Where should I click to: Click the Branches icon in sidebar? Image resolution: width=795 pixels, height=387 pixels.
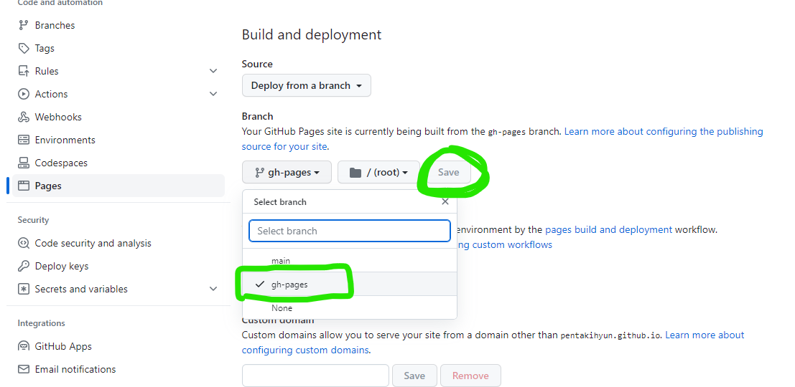point(23,25)
